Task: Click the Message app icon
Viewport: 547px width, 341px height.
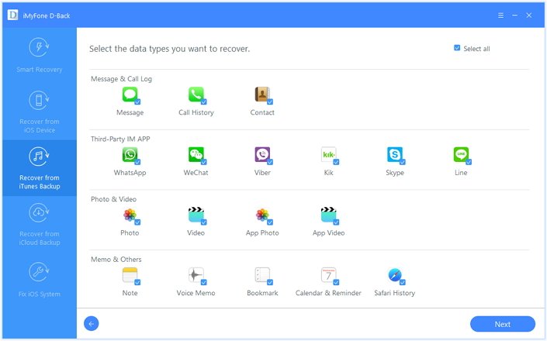Action: (x=130, y=95)
